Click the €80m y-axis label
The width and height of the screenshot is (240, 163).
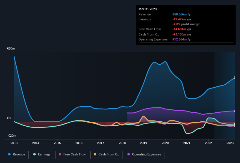[11, 48]
